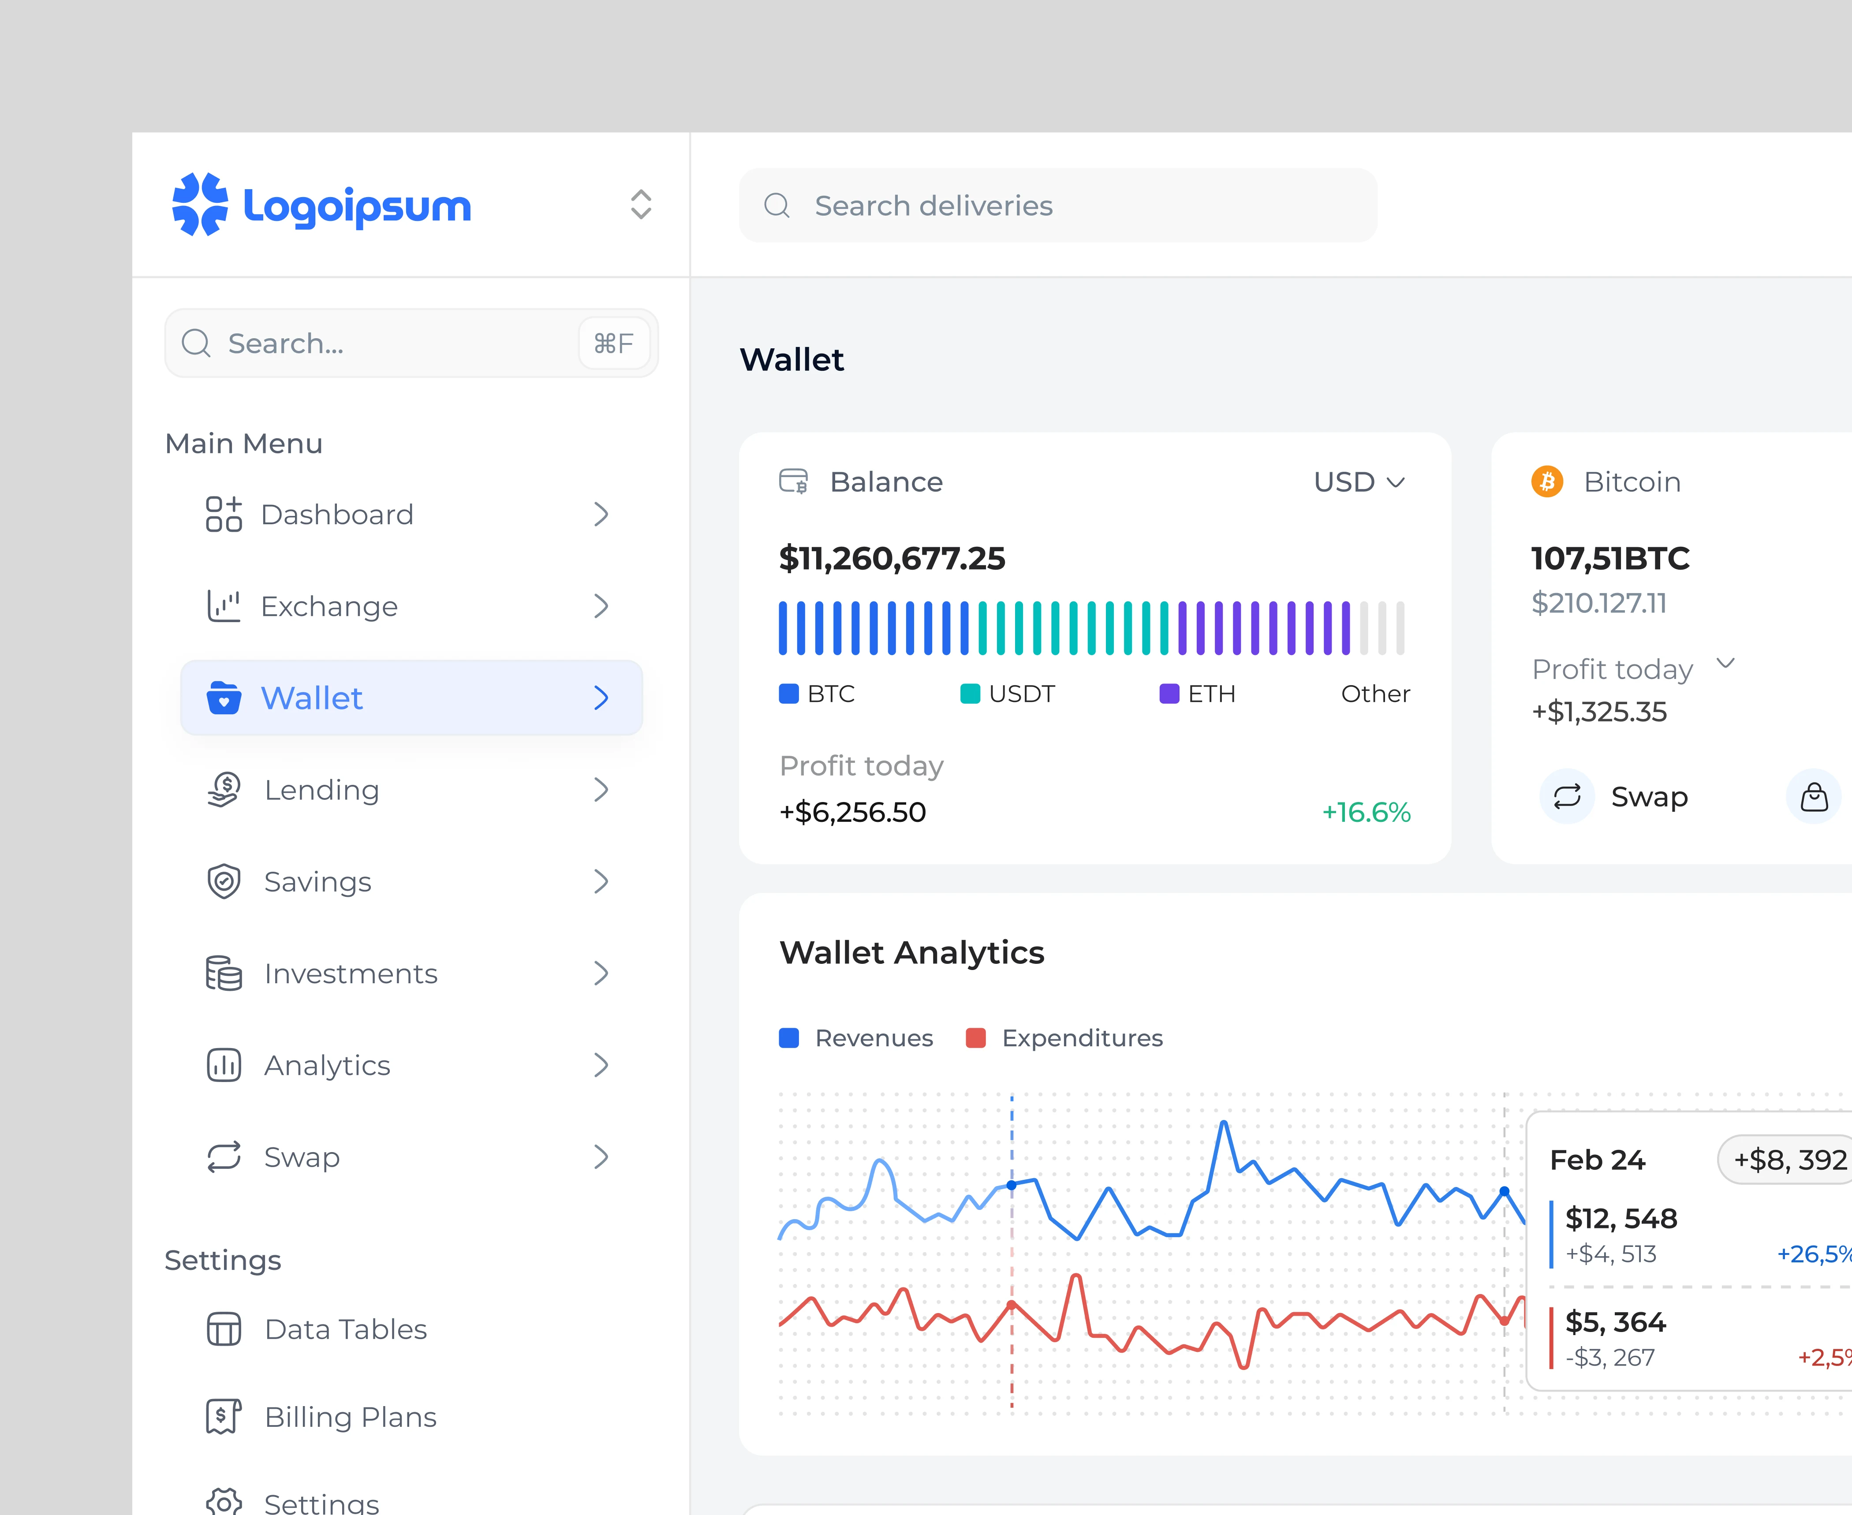Click the Billing Plans receipt icon
The image size is (1852, 1515).
224,1416
